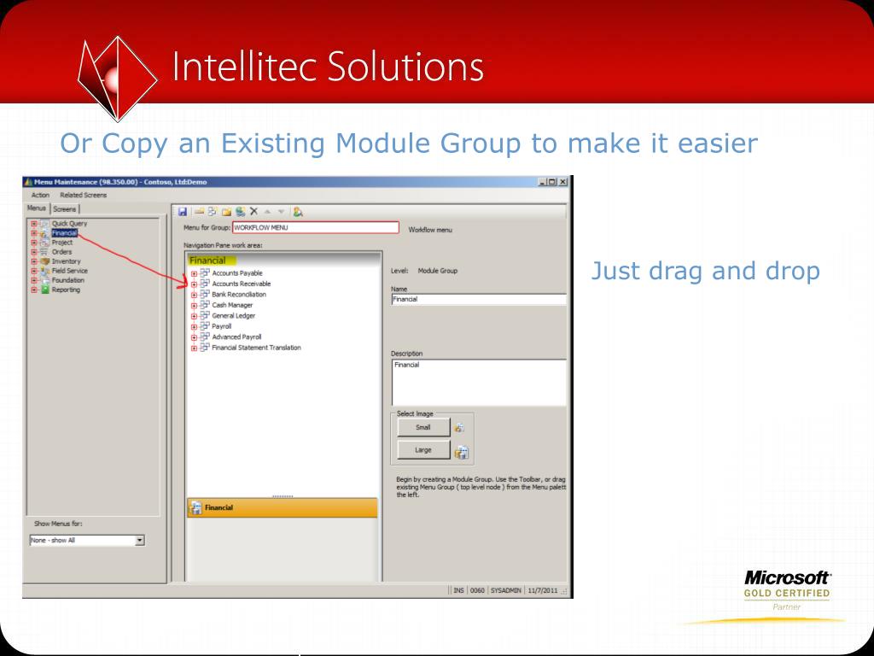The width and height of the screenshot is (874, 656).
Task: Expand the Orders node in the menu tree
Action: coord(34,252)
